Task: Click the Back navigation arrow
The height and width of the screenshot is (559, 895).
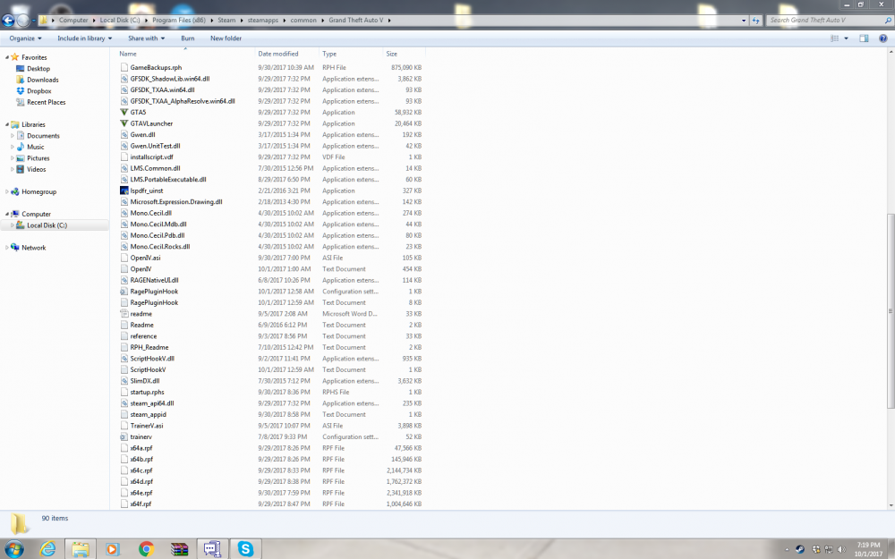Action: click(7, 21)
